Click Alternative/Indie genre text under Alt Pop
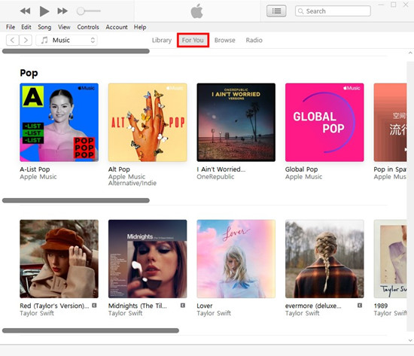Viewport: 414px width, 356px height. (132, 183)
